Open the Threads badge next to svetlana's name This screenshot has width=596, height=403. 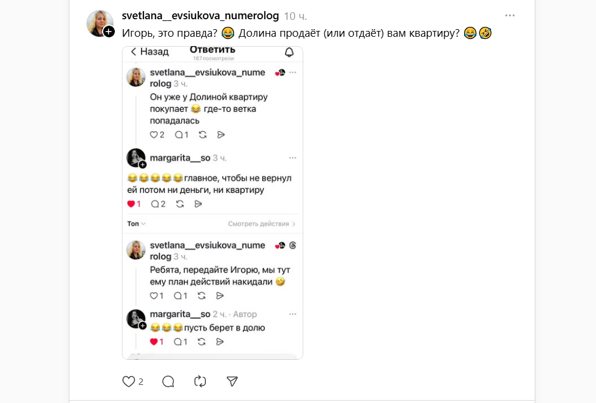pos(293,246)
